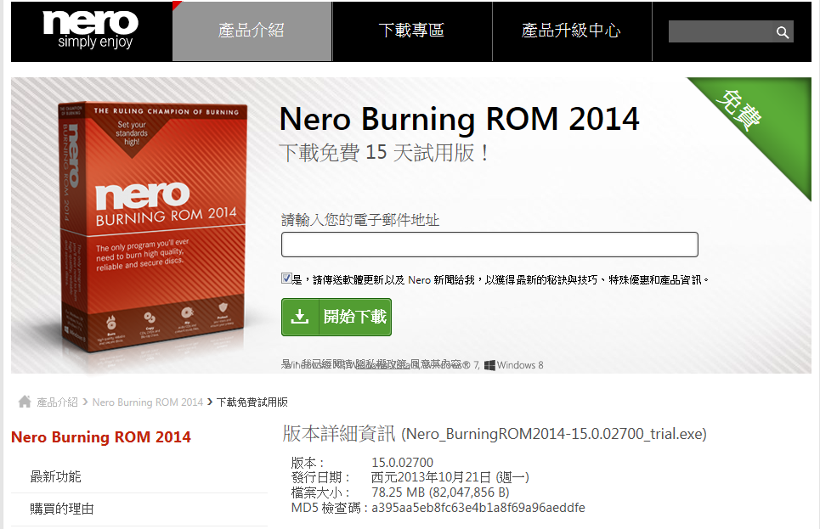
Task: Click the breadcrumb home icon
Action: click(x=25, y=402)
